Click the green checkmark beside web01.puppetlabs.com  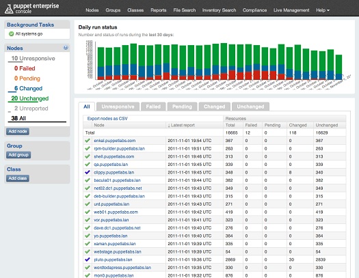(x=88, y=212)
